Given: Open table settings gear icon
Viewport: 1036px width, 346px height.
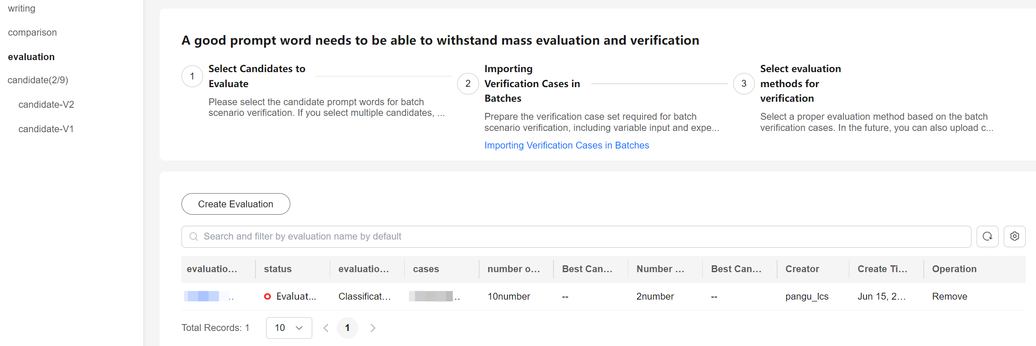Looking at the screenshot, I should click(1014, 237).
